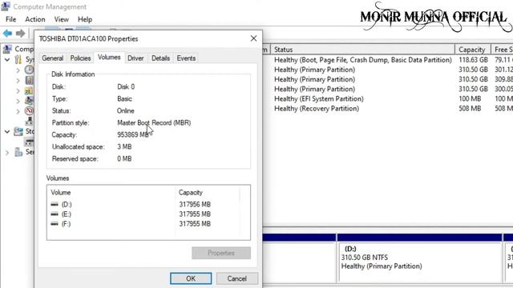The width and height of the screenshot is (513, 288).
Task: Expand the Services and Applications chevron
Action: coord(7,152)
